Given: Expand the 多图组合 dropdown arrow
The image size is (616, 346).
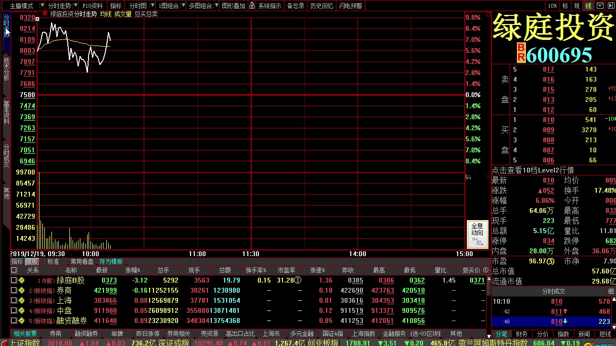Looking at the screenshot, I should coord(217,6).
